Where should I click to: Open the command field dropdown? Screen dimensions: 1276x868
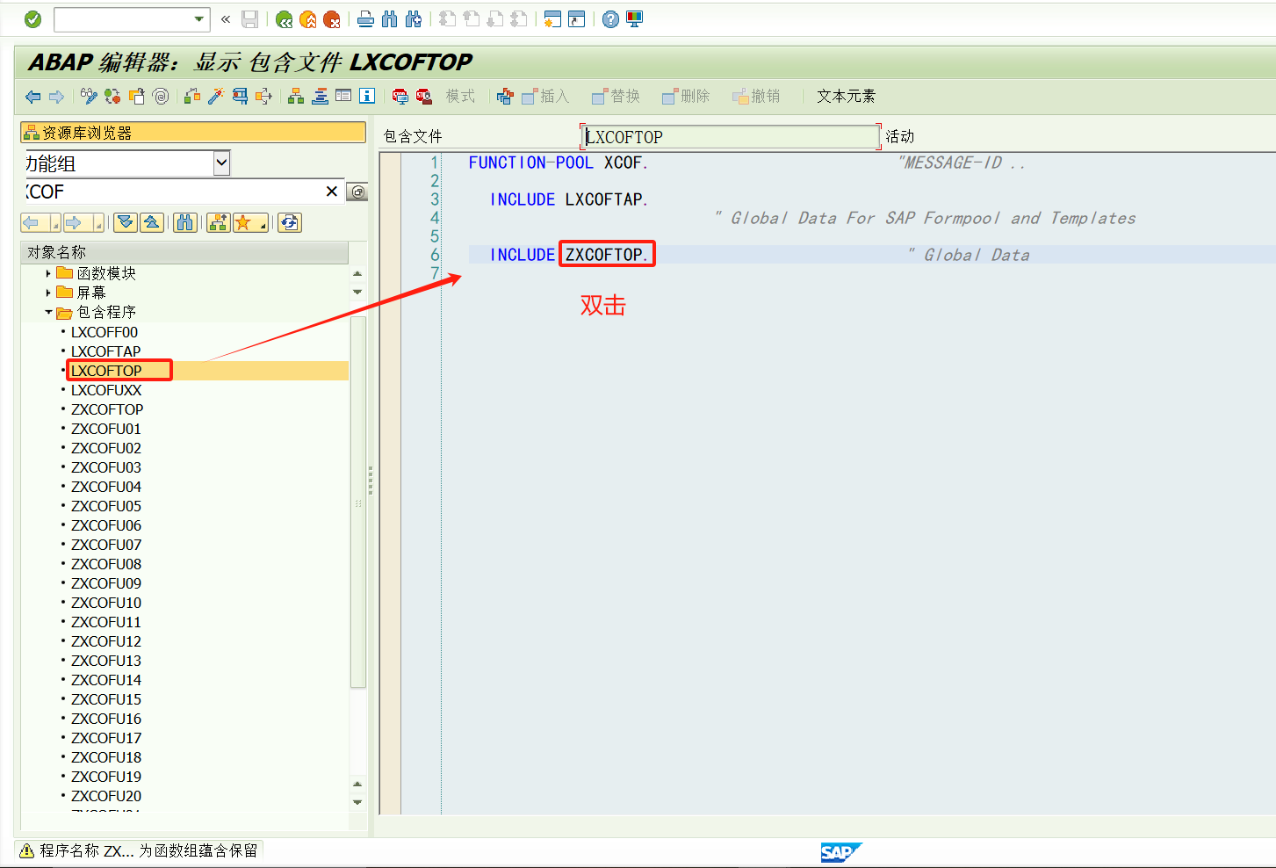199,19
